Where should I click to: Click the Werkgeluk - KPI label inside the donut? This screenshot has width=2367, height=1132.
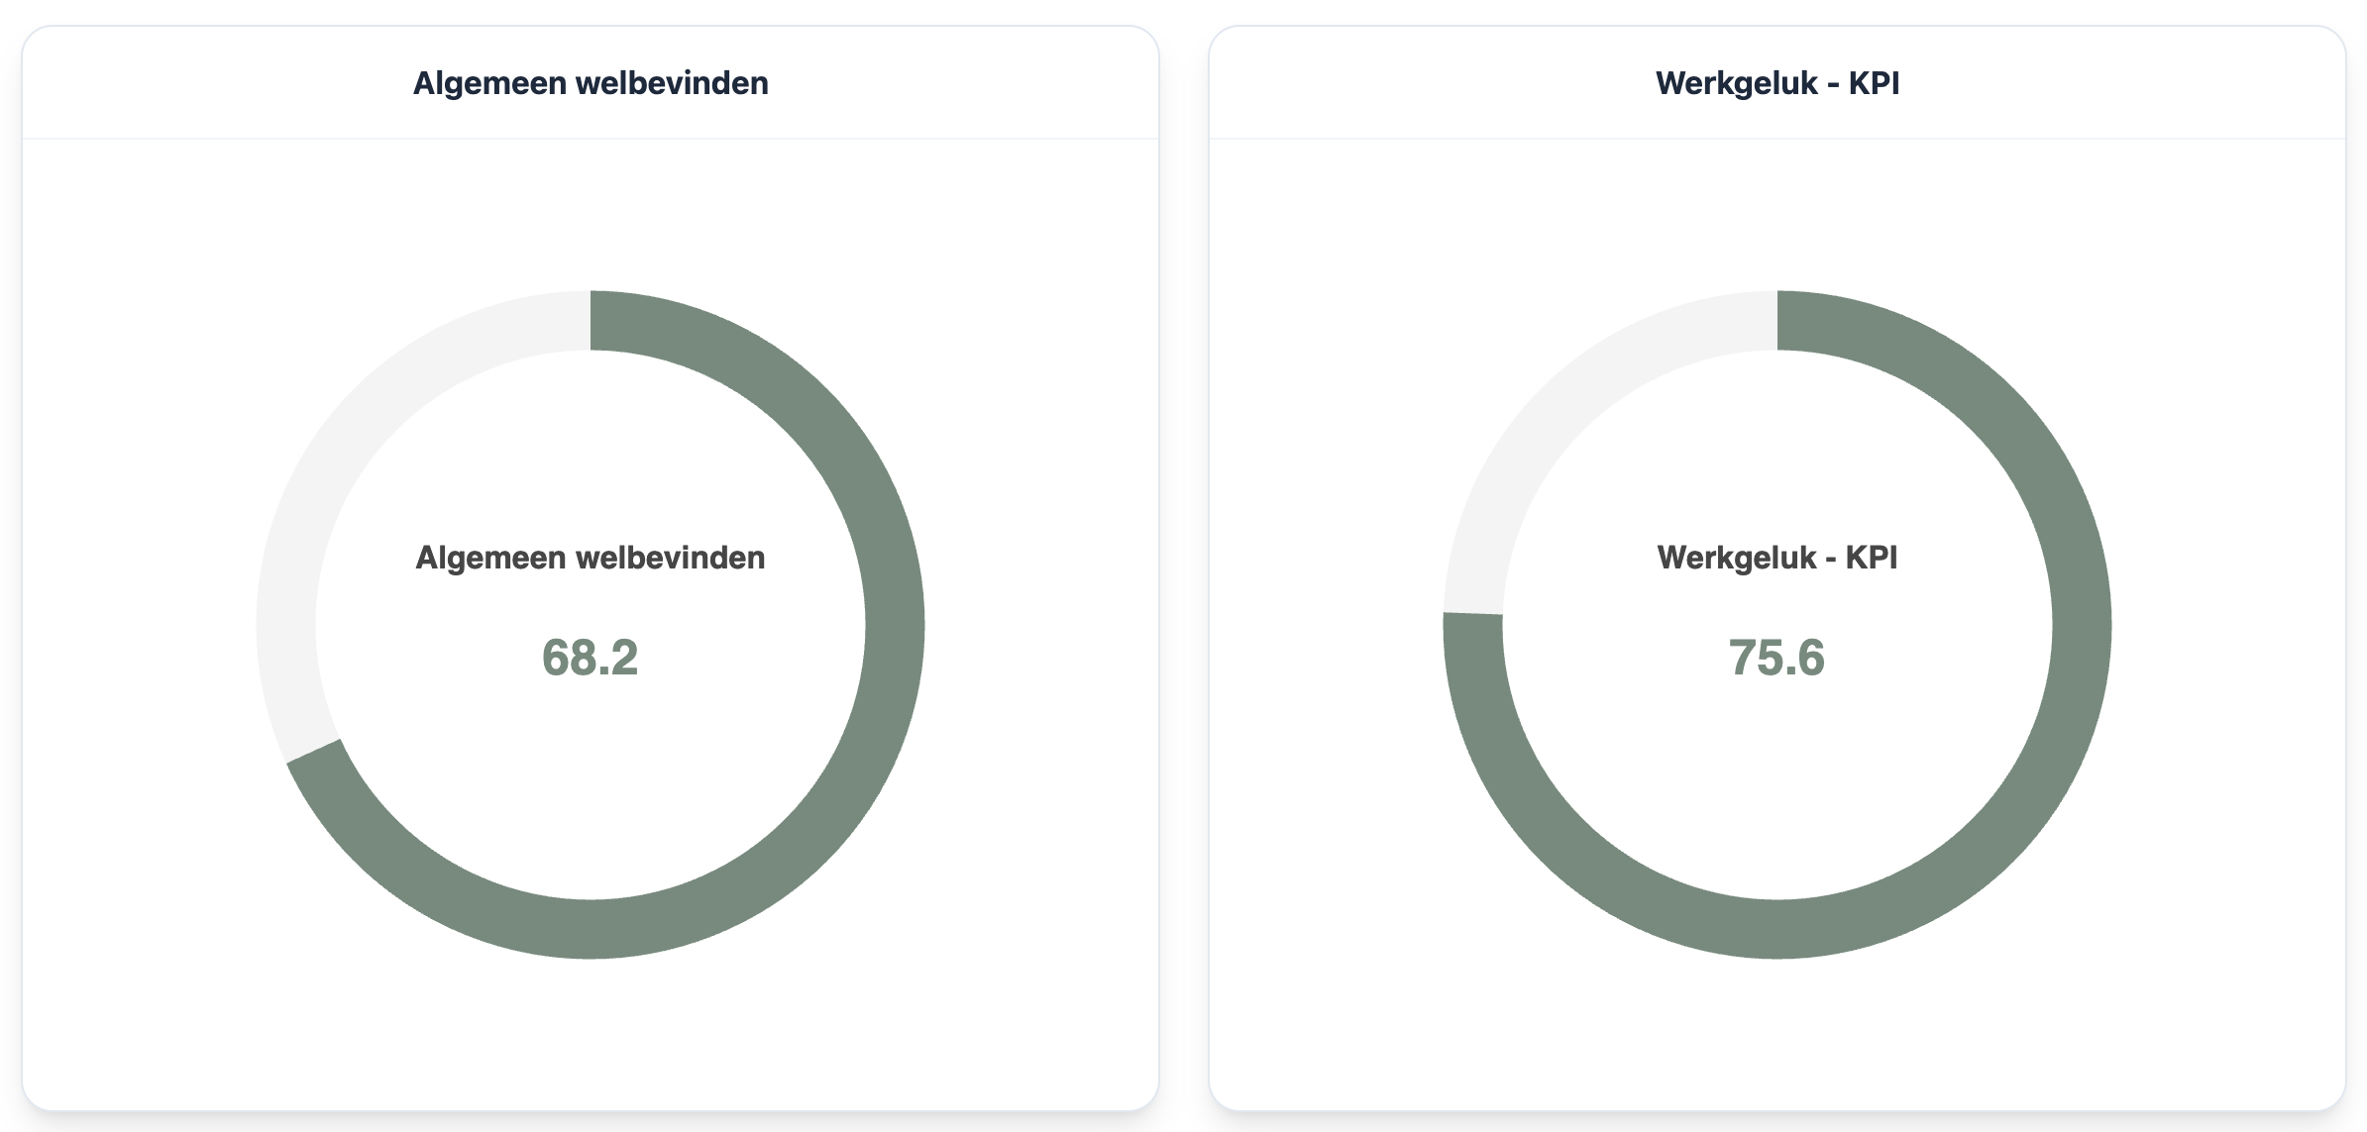[x=1777, y=558]
